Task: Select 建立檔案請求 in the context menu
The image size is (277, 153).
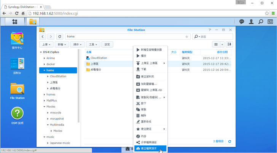Action: [148, 148]
